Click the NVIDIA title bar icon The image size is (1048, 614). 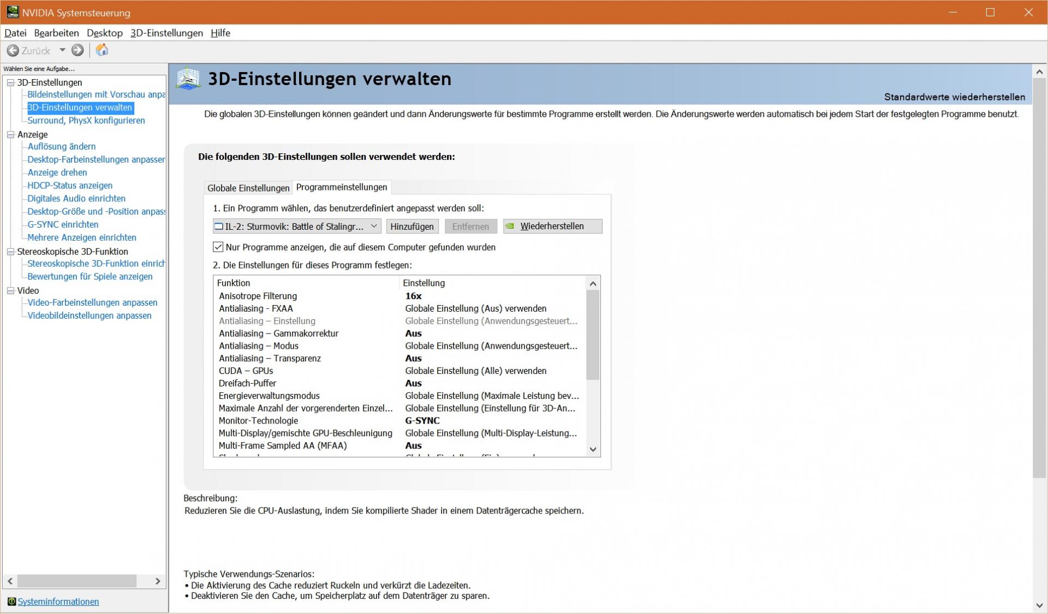pyautogui.click(x=13, y=12)
